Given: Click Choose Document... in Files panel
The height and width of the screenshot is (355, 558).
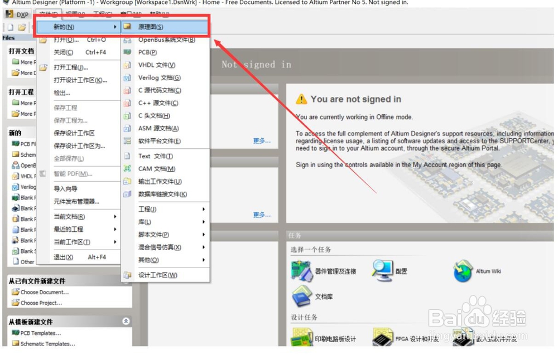Looking at the screenshot, I should [45, 292].
